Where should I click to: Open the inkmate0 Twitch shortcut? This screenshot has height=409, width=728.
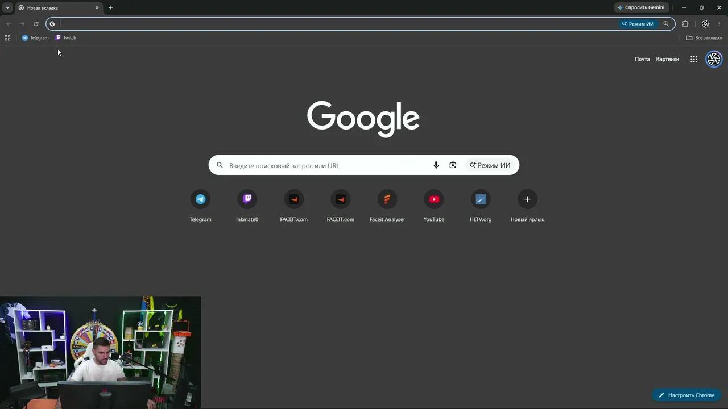(247, 206)
